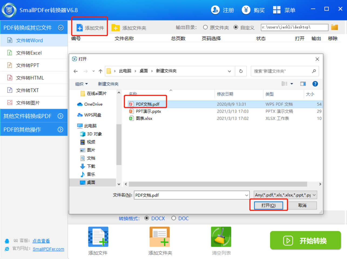Select 文件转TXT in sidebar

pyautogui.click(x=34, y=90)
